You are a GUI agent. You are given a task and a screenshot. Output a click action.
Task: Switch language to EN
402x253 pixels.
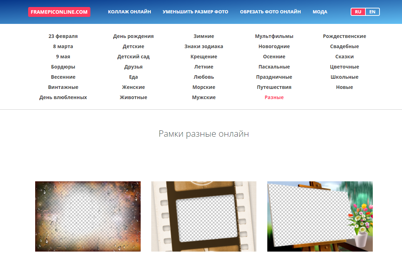372,12
